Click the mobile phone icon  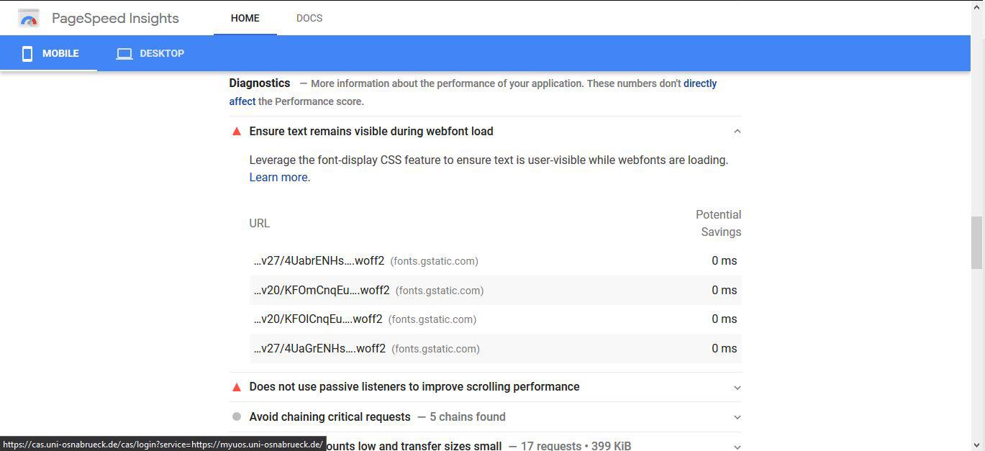[x=27, y=53]
